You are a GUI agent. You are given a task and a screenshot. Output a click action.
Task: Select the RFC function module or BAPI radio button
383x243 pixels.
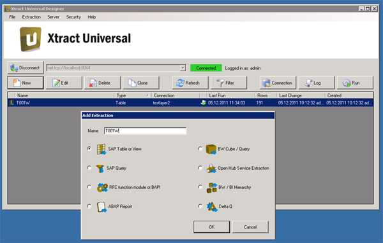(89, 187)
